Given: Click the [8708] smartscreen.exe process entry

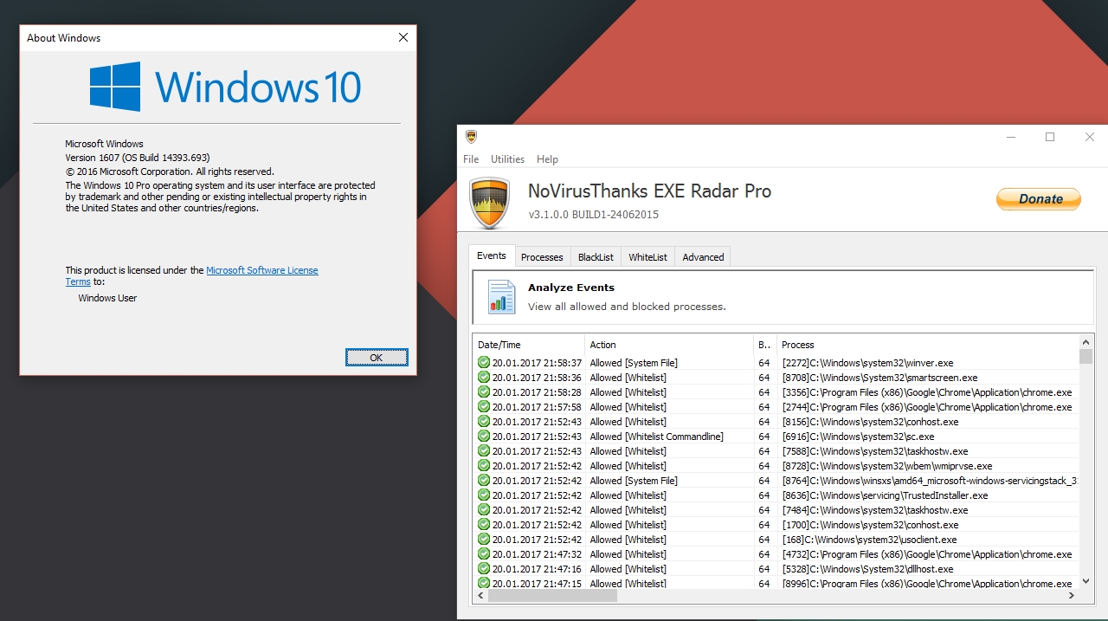Looking at the screenshot, I should [879, 378].
